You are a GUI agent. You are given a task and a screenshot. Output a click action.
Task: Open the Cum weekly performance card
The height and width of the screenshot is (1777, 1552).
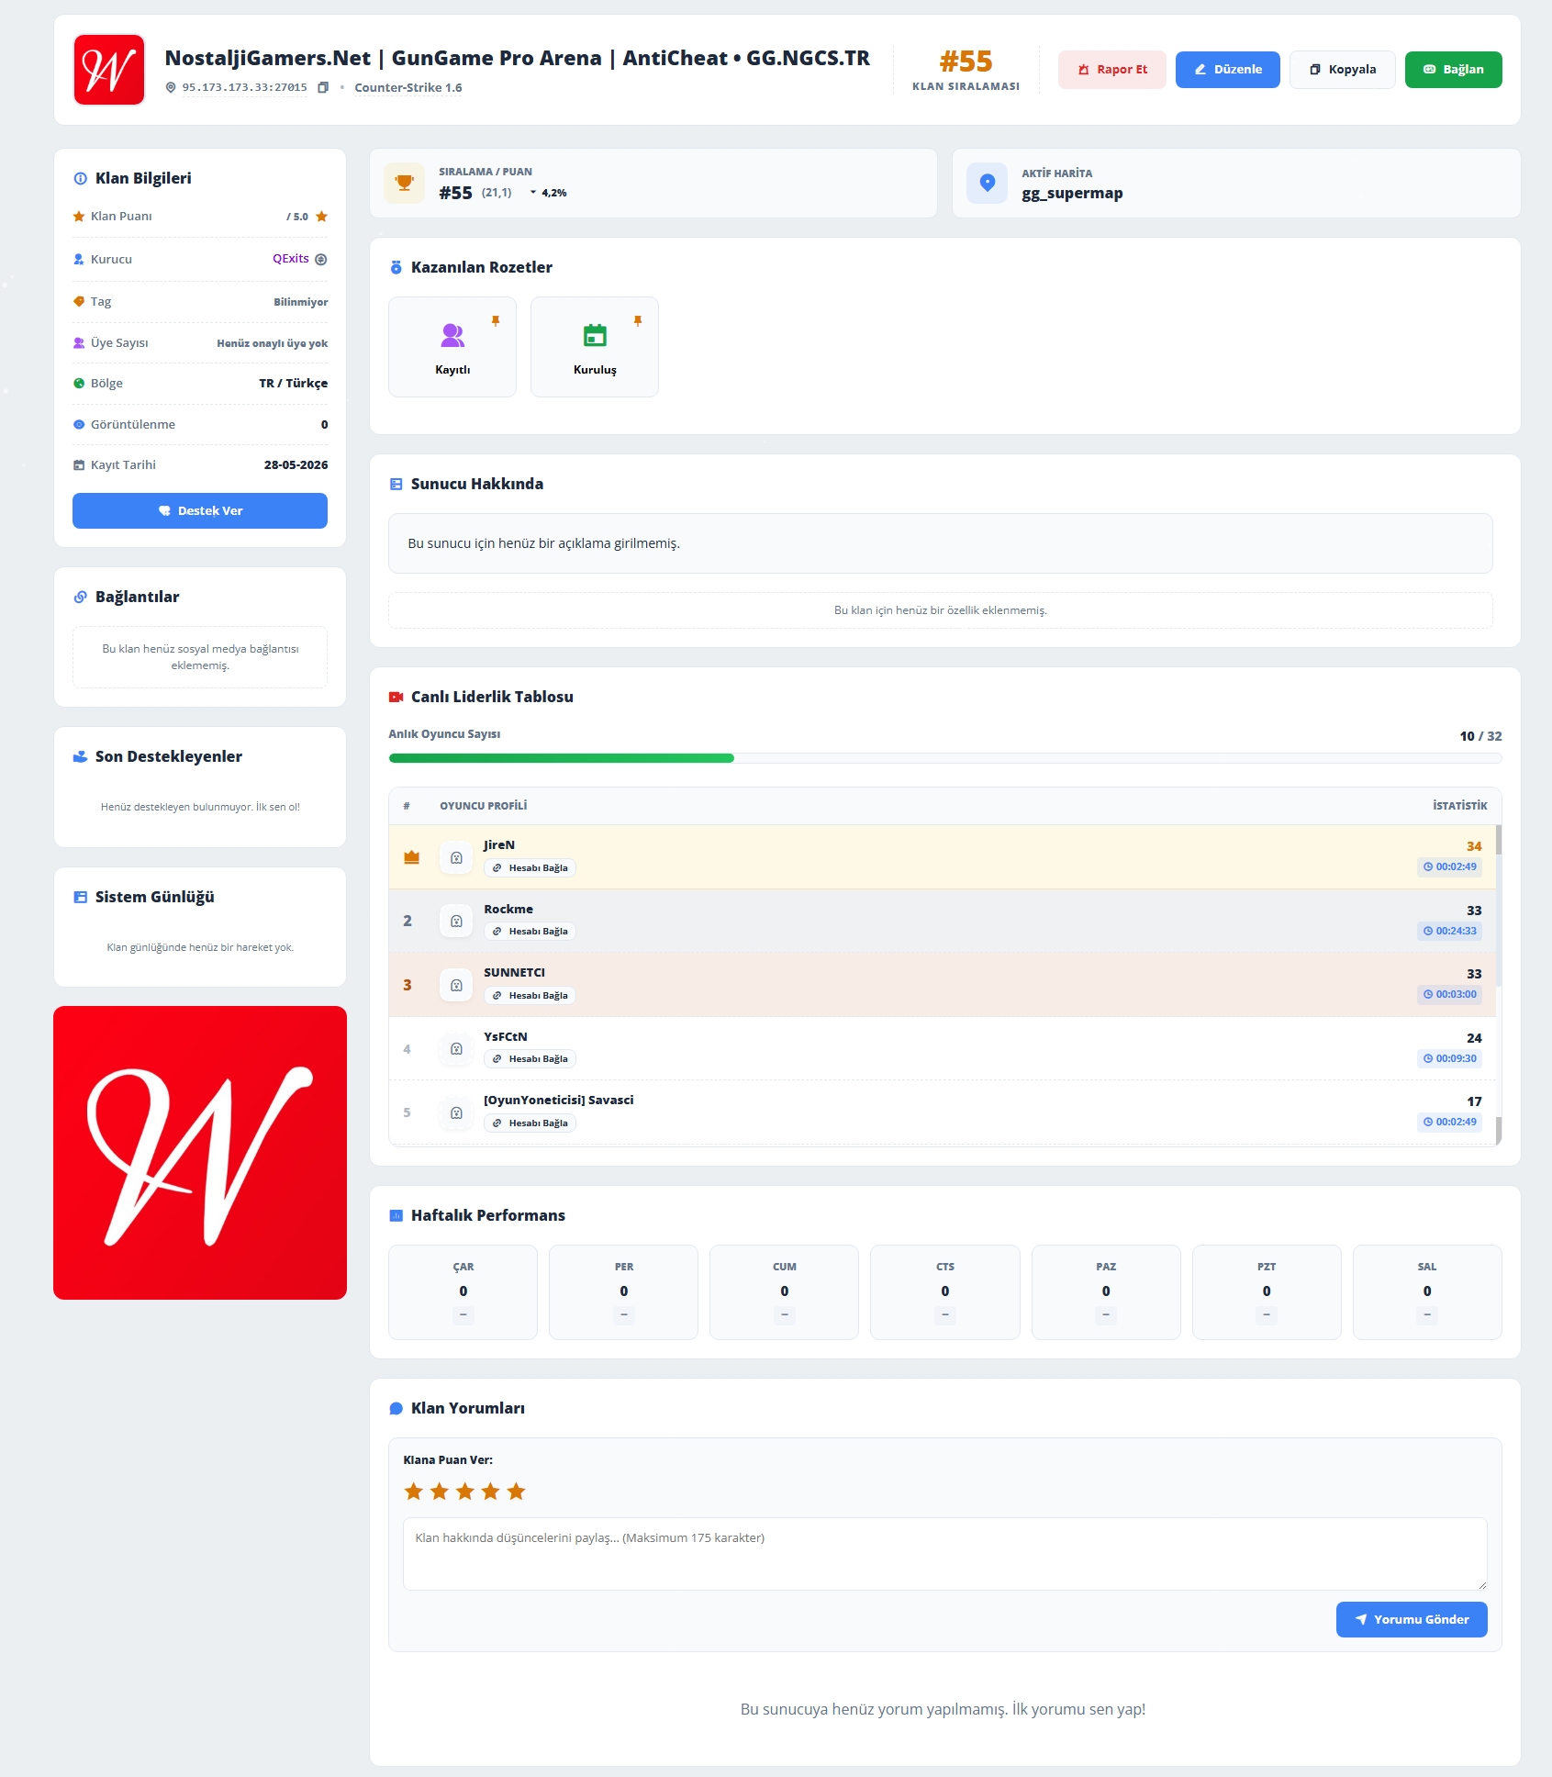(785, 1292)
